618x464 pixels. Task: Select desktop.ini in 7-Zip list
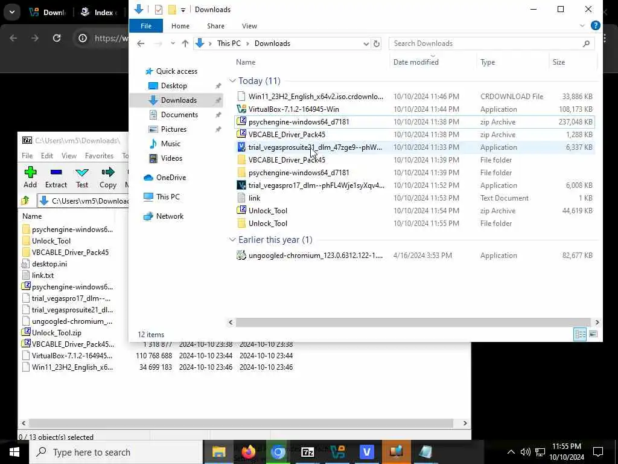(49, 264)
